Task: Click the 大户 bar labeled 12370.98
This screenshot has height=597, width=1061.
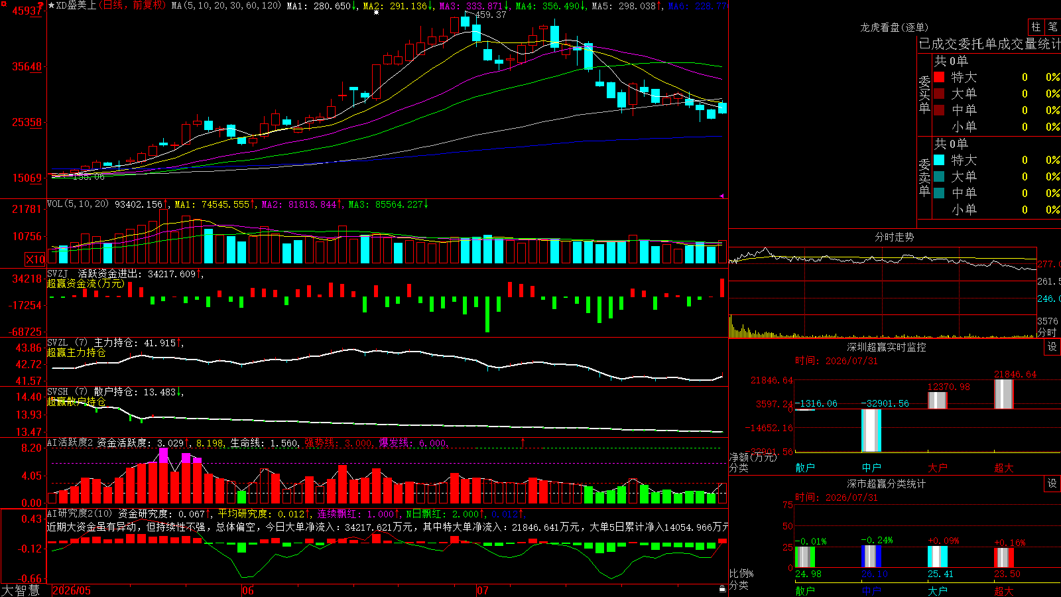Action: point(938,400)
